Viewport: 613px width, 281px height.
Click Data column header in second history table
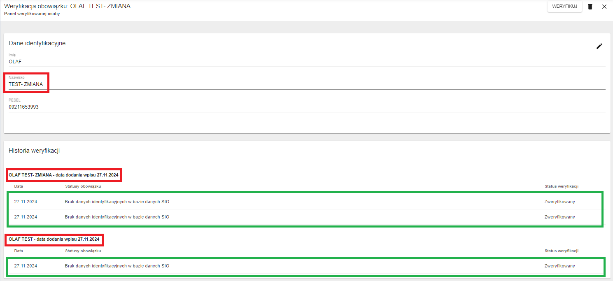click(x=19, y=251)
